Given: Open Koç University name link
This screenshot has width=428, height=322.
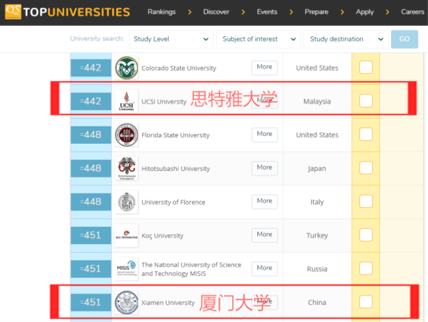Looking at the screenshot, I should (x=162, y=236).
